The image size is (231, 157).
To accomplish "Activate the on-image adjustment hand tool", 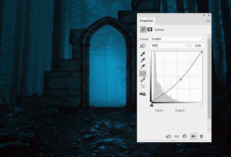I will (x=143, y=46).
